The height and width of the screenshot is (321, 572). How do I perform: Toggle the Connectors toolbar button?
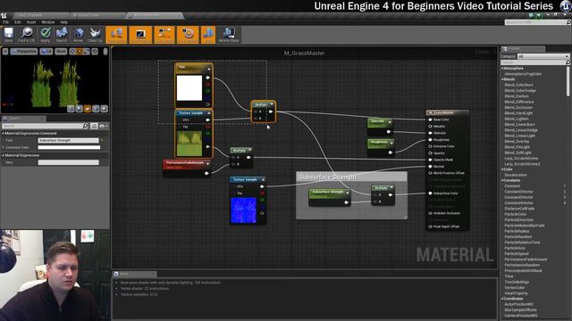pos(116,35)
